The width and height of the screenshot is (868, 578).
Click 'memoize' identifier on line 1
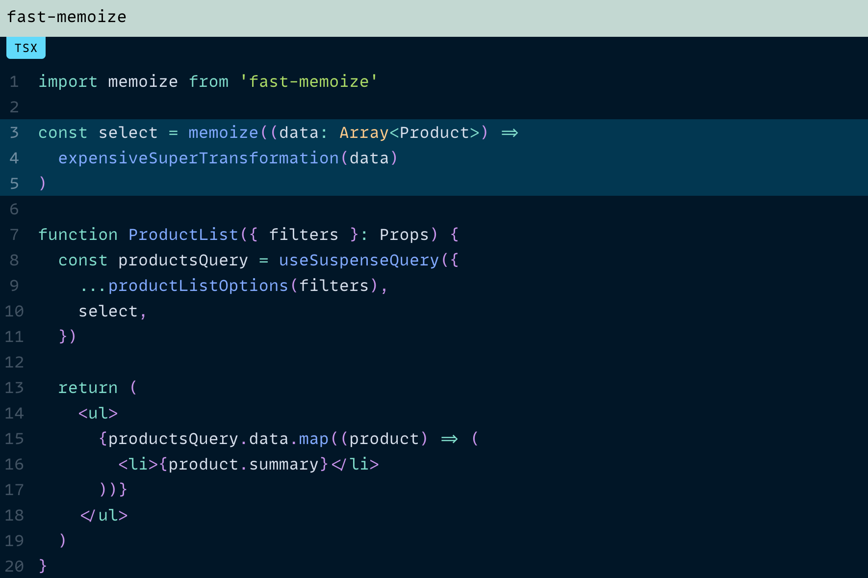point(143,81)
